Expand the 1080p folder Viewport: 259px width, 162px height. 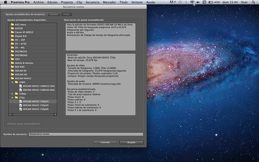[12, 94]
